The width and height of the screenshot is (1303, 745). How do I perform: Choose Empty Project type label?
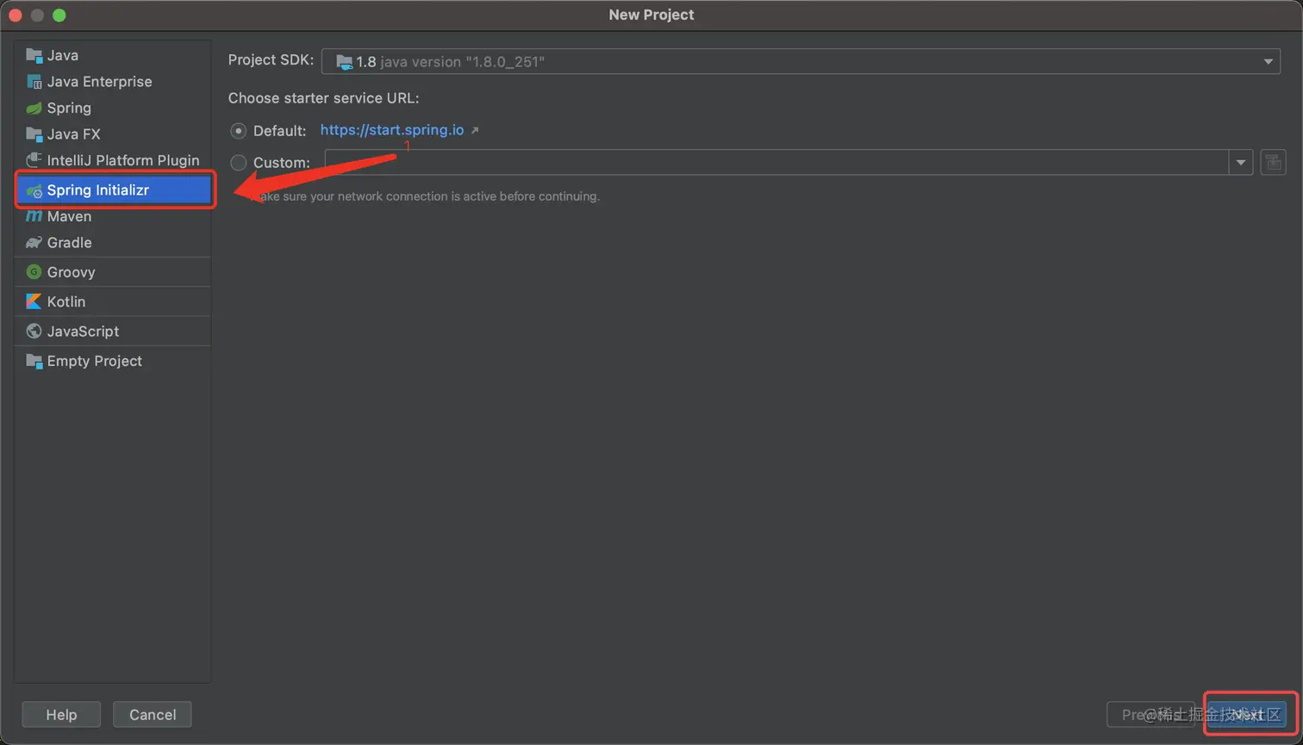pyautogui.click(x=95, y=361)
